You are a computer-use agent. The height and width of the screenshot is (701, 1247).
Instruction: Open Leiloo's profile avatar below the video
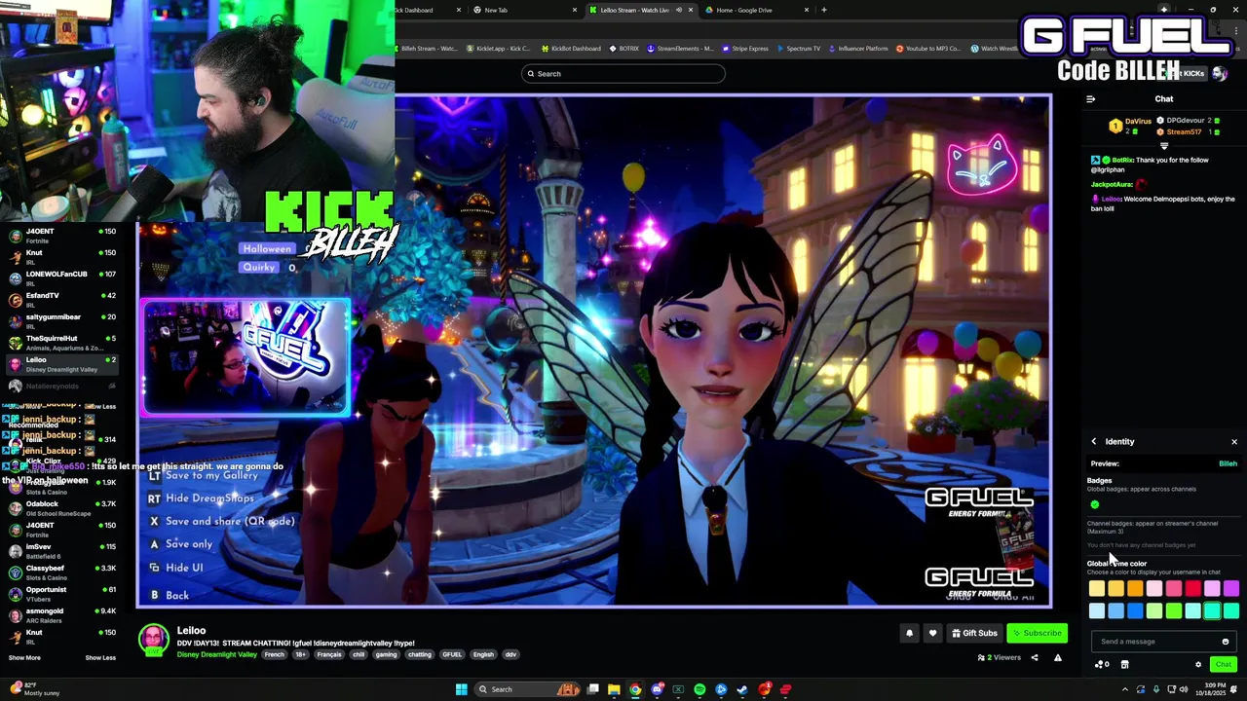coord(153,640)
